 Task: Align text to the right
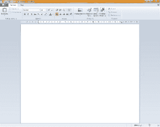pos(64,14)
